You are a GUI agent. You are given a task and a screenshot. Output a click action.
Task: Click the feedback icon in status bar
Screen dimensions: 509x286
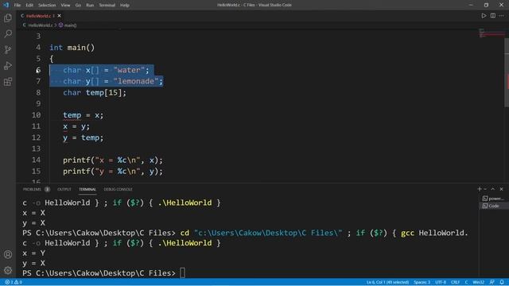coord(492,282)
